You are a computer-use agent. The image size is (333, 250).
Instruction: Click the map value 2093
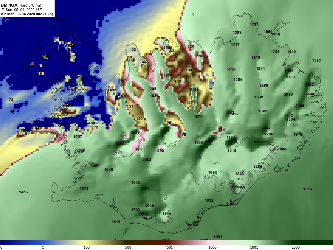click(x=147, y=160)
